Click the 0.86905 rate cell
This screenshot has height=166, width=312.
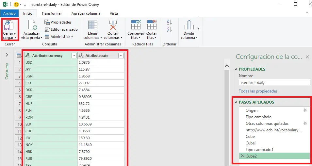[x=101, y=97]
